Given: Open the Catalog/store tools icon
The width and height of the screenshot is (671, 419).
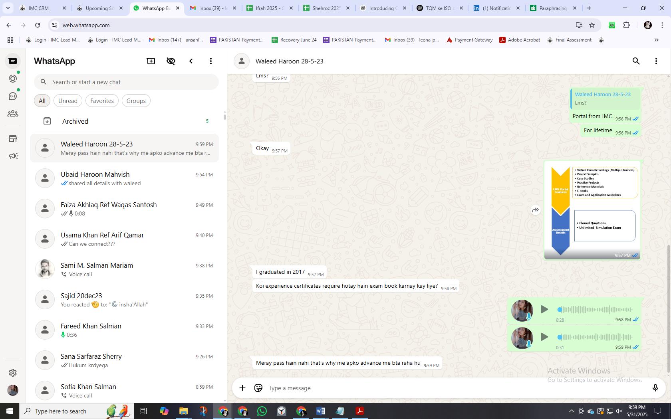Looking at the screenshot, I should coord(13,138).
